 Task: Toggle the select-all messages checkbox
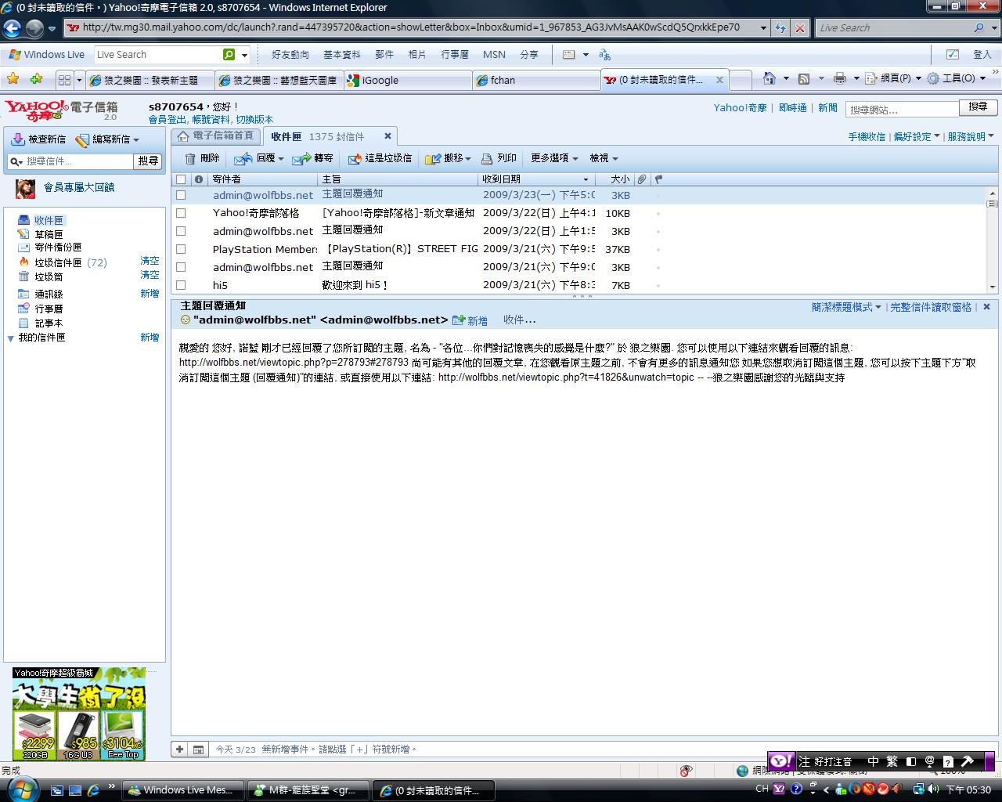(x=181, y=179)
